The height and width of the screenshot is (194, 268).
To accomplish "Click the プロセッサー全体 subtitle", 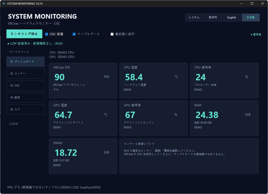I will point(205,85).
